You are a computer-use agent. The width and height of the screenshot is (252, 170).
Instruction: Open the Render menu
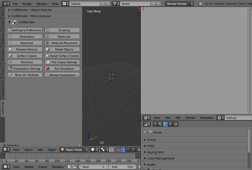pos(27,4)
